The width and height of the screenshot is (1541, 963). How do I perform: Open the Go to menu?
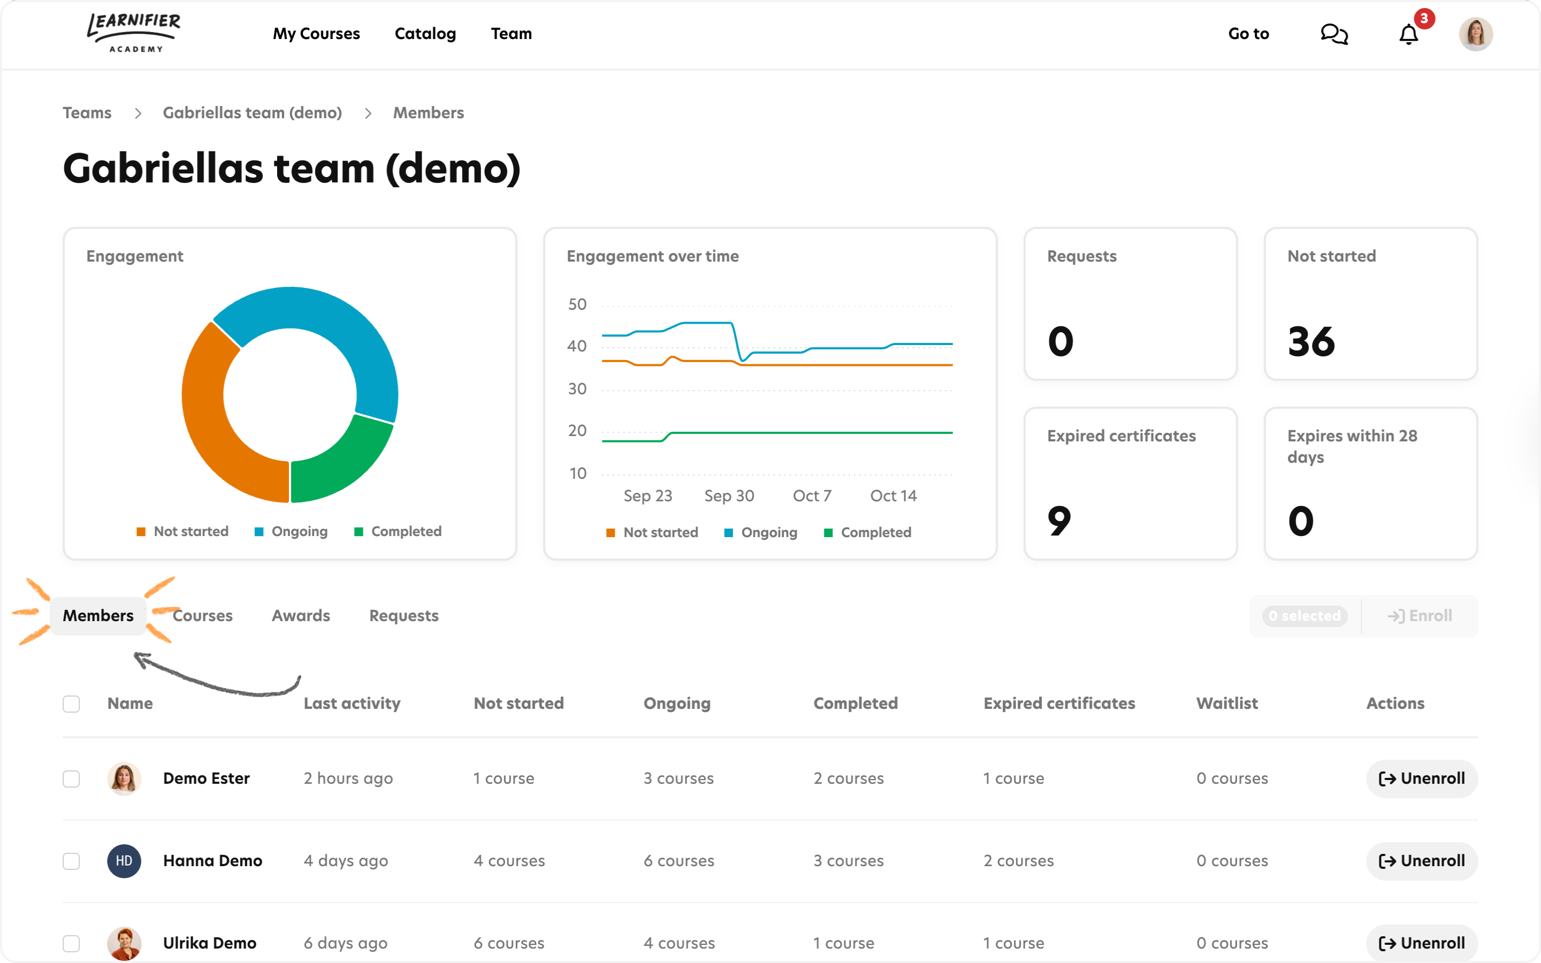(x=1248, y=34)
